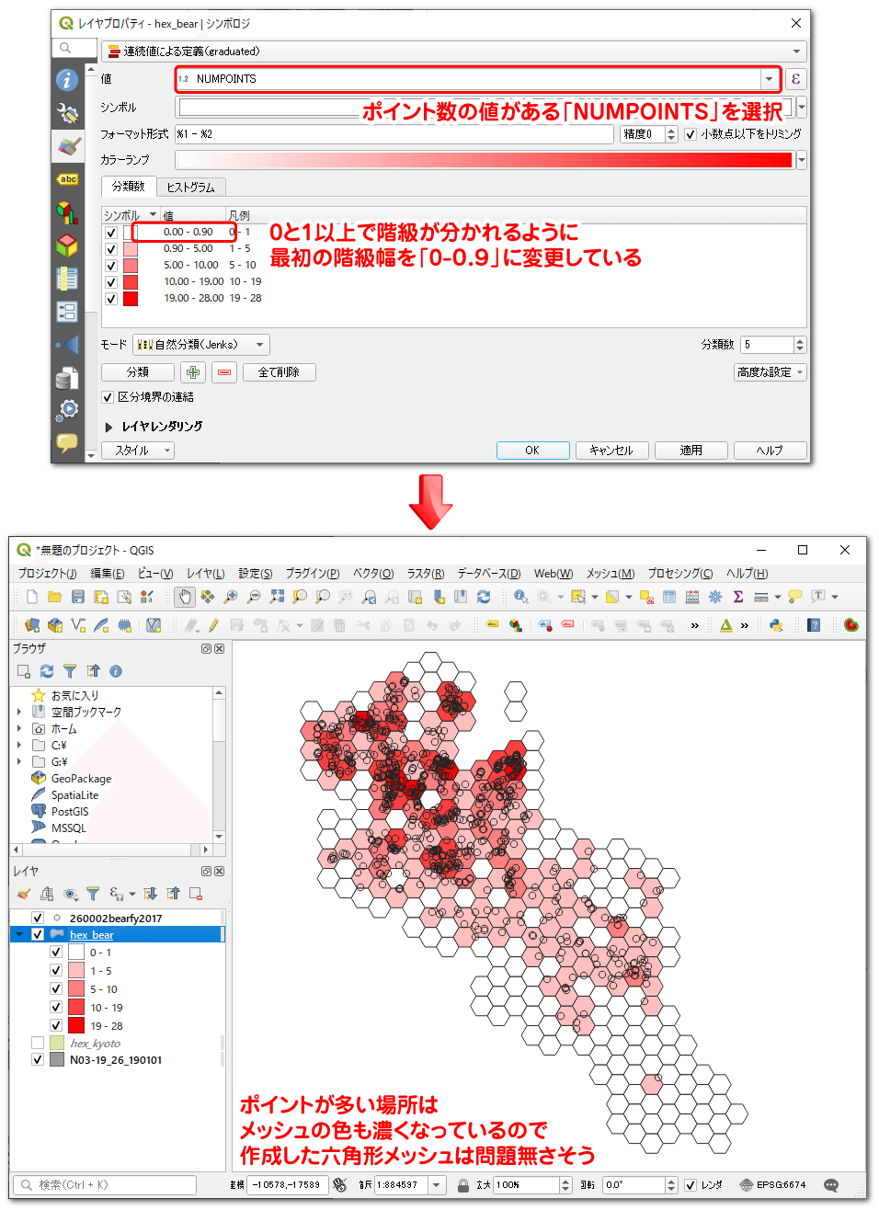Toggle 小数点以下をトリミング checkbox
The width and height of the screenshot is (879, 1210).
(x=691, y=134)
